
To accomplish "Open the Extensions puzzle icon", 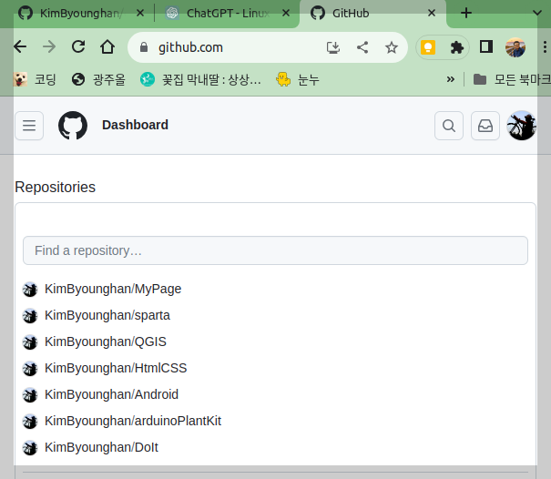I will click(x=457, y=47).
